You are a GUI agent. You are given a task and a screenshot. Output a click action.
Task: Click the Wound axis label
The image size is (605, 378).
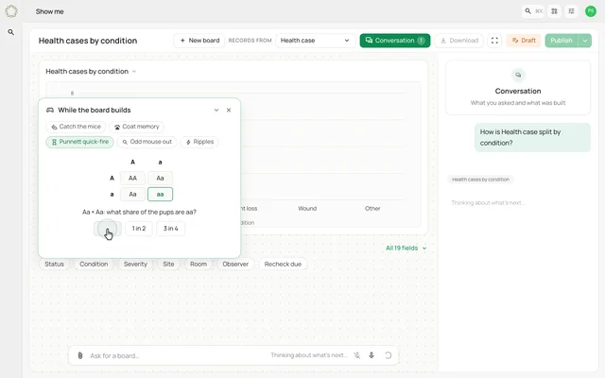tap(307, 208)
